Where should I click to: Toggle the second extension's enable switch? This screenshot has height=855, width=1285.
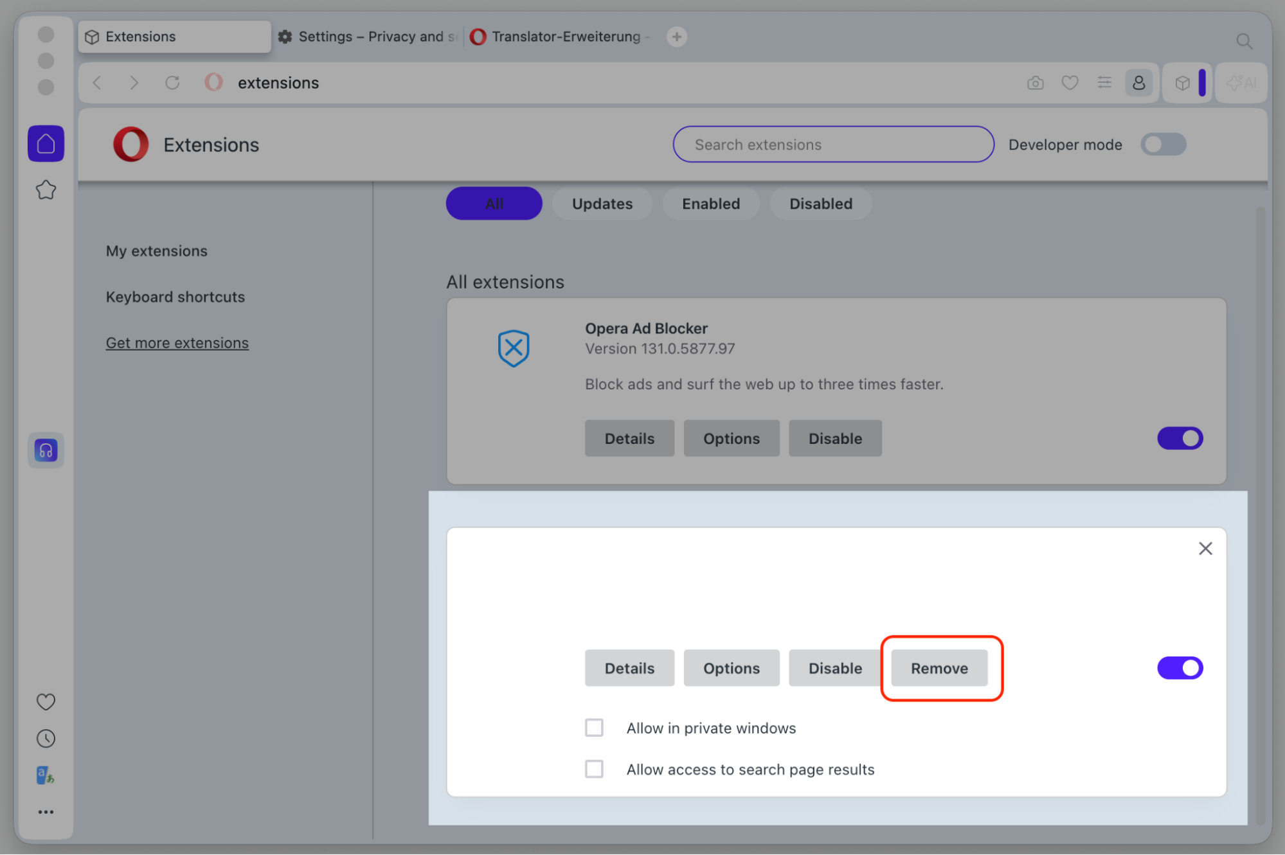point(1180,668)
